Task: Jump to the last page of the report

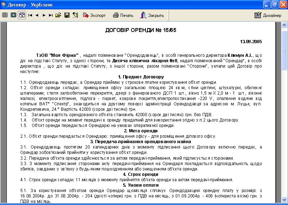Action: (51, 15)
